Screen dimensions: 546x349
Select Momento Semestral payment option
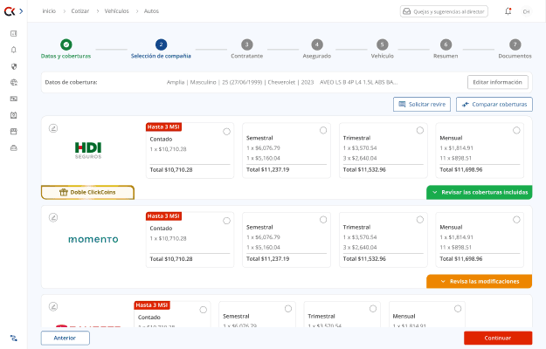click(x=323, y=220)
